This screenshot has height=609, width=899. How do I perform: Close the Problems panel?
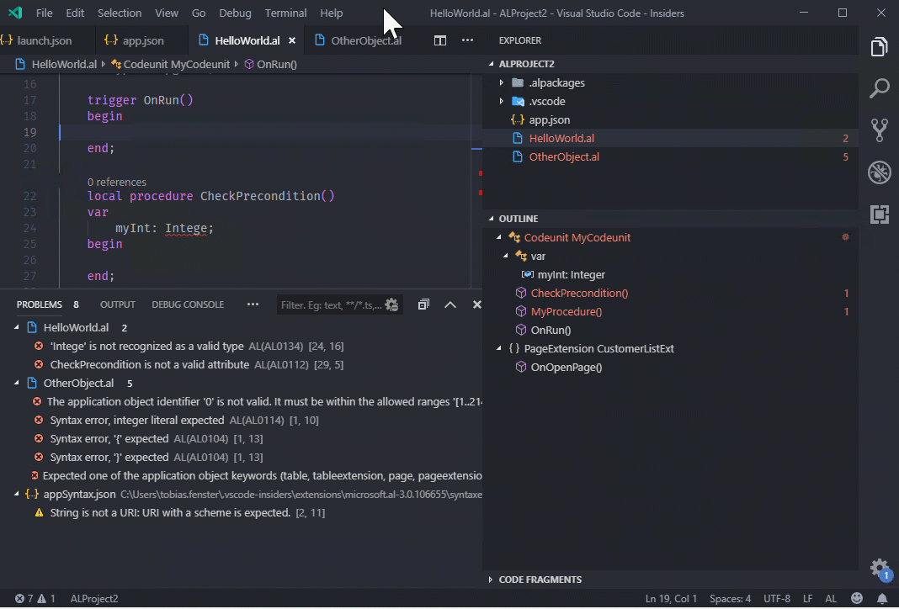click(476, 304)
